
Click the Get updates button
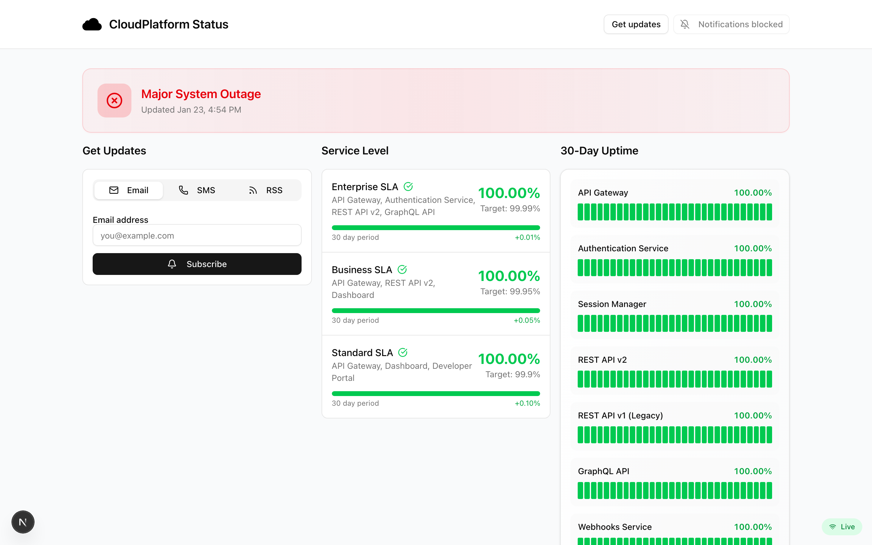pyautogui.click(x=636, y=24)
